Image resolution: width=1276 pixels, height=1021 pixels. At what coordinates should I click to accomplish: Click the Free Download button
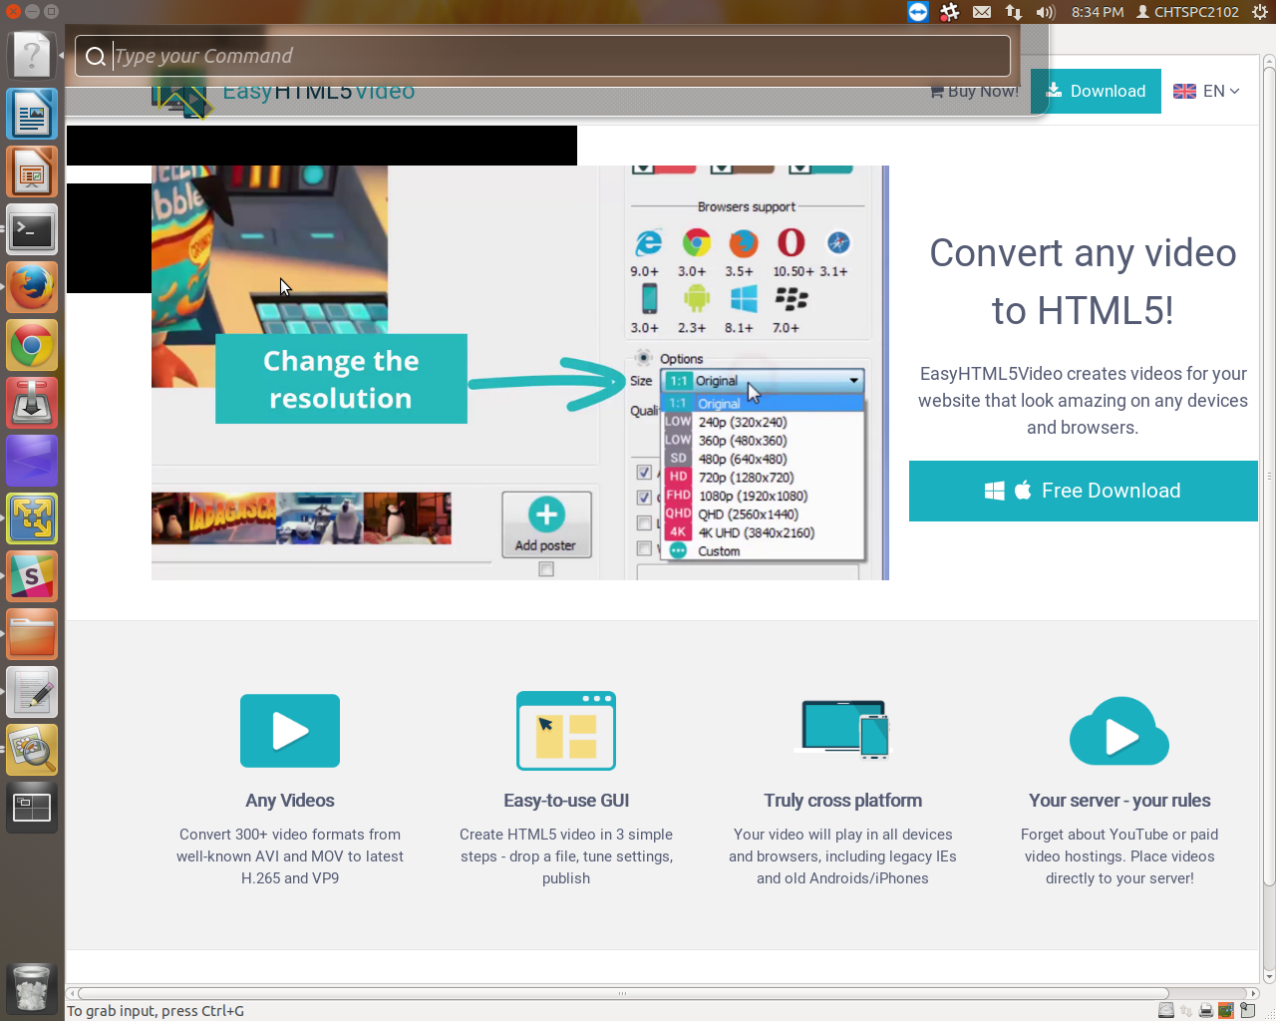[1083, 491]
